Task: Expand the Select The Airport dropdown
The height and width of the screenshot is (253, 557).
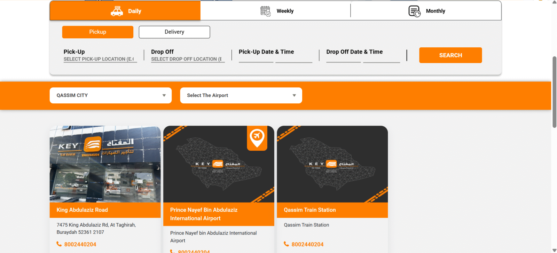Action: (241, 95)
